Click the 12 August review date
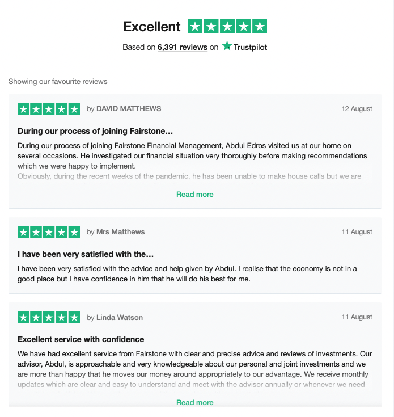The image size is (394, 417). pos(357,109)
